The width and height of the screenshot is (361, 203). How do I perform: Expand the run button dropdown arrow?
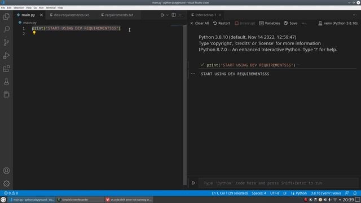click(168, 15)
